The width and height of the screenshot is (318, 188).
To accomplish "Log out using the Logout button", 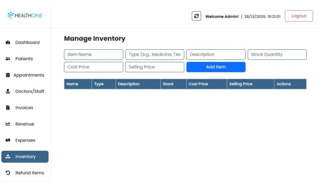I will pos(299,16).
